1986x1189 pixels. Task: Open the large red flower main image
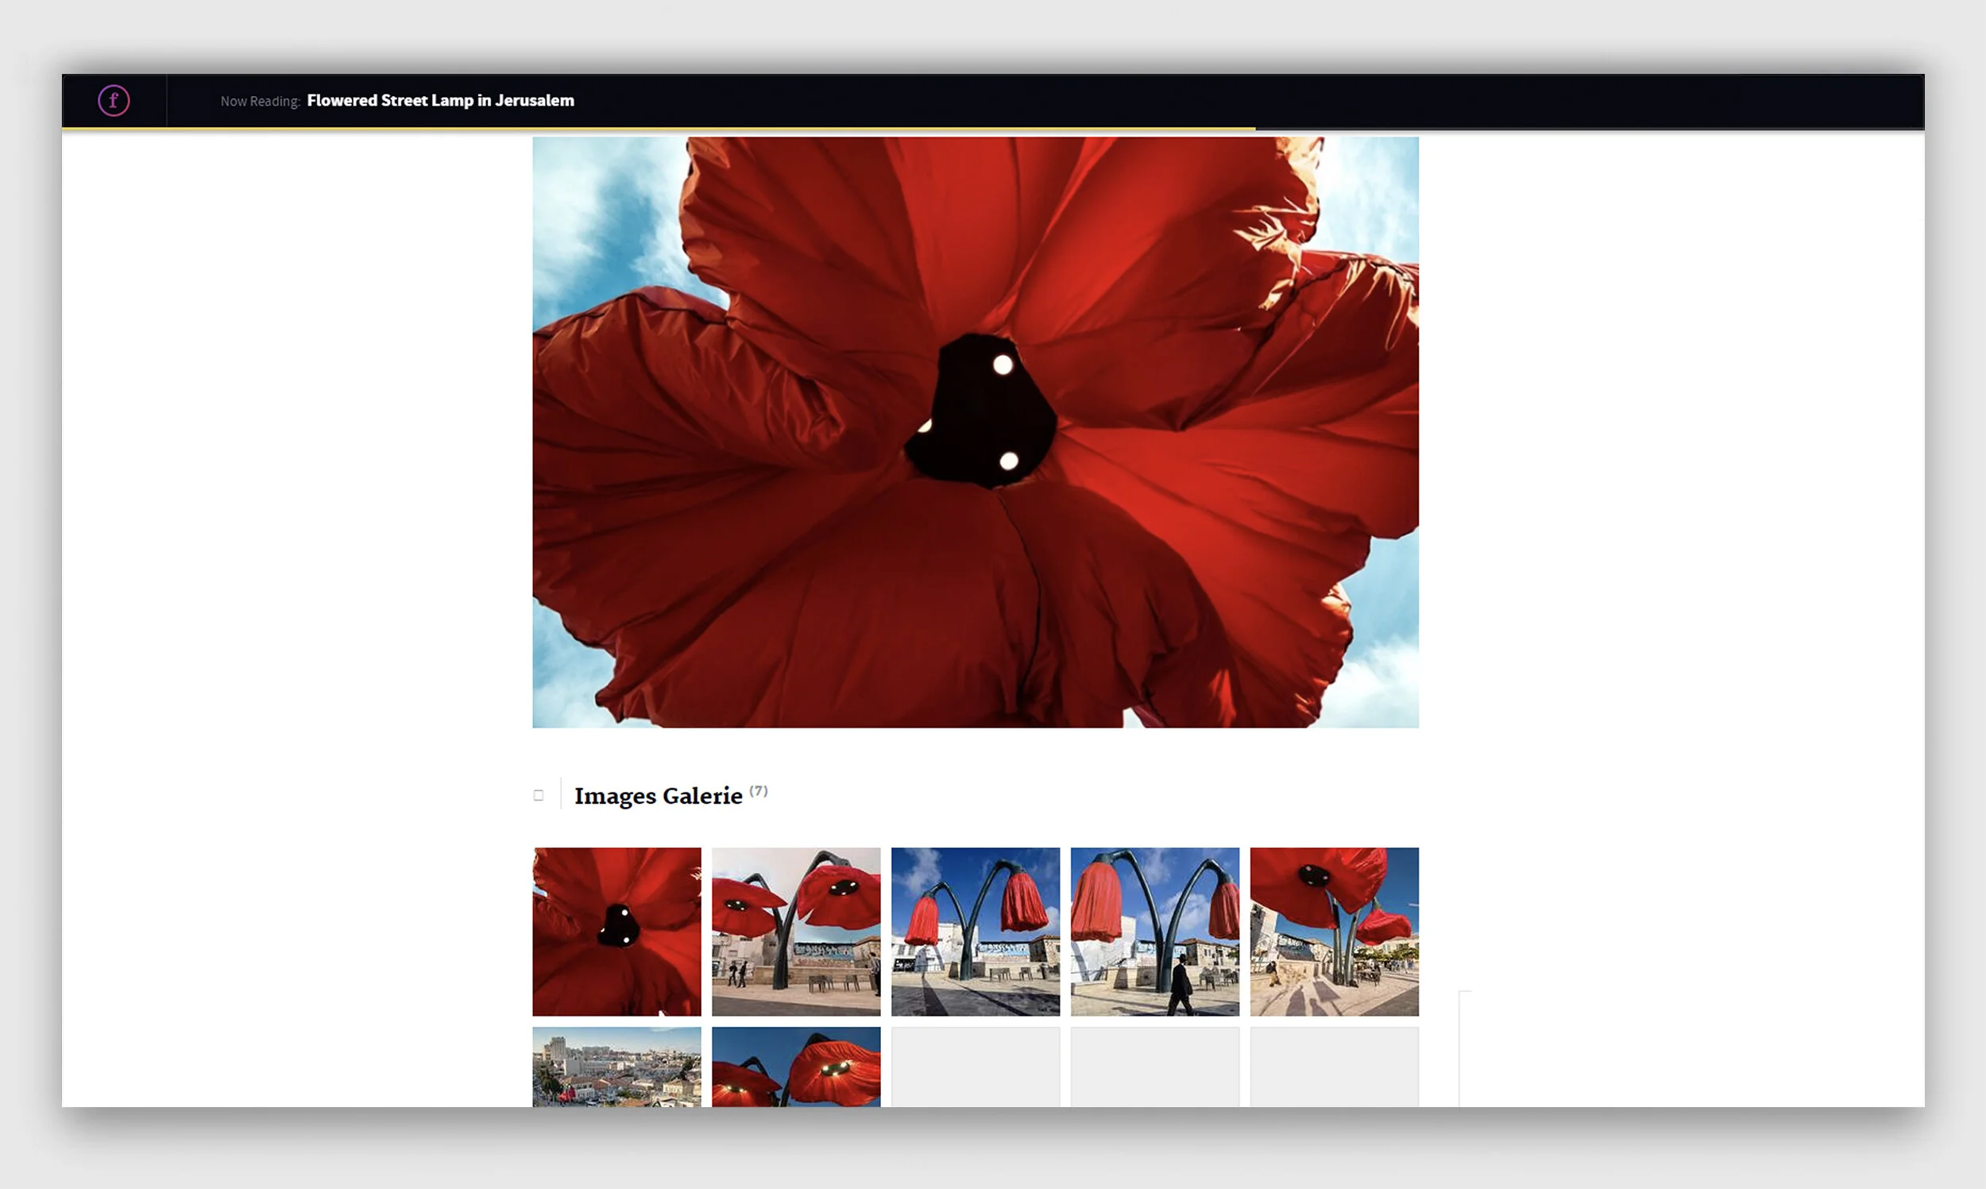point(975,432)
